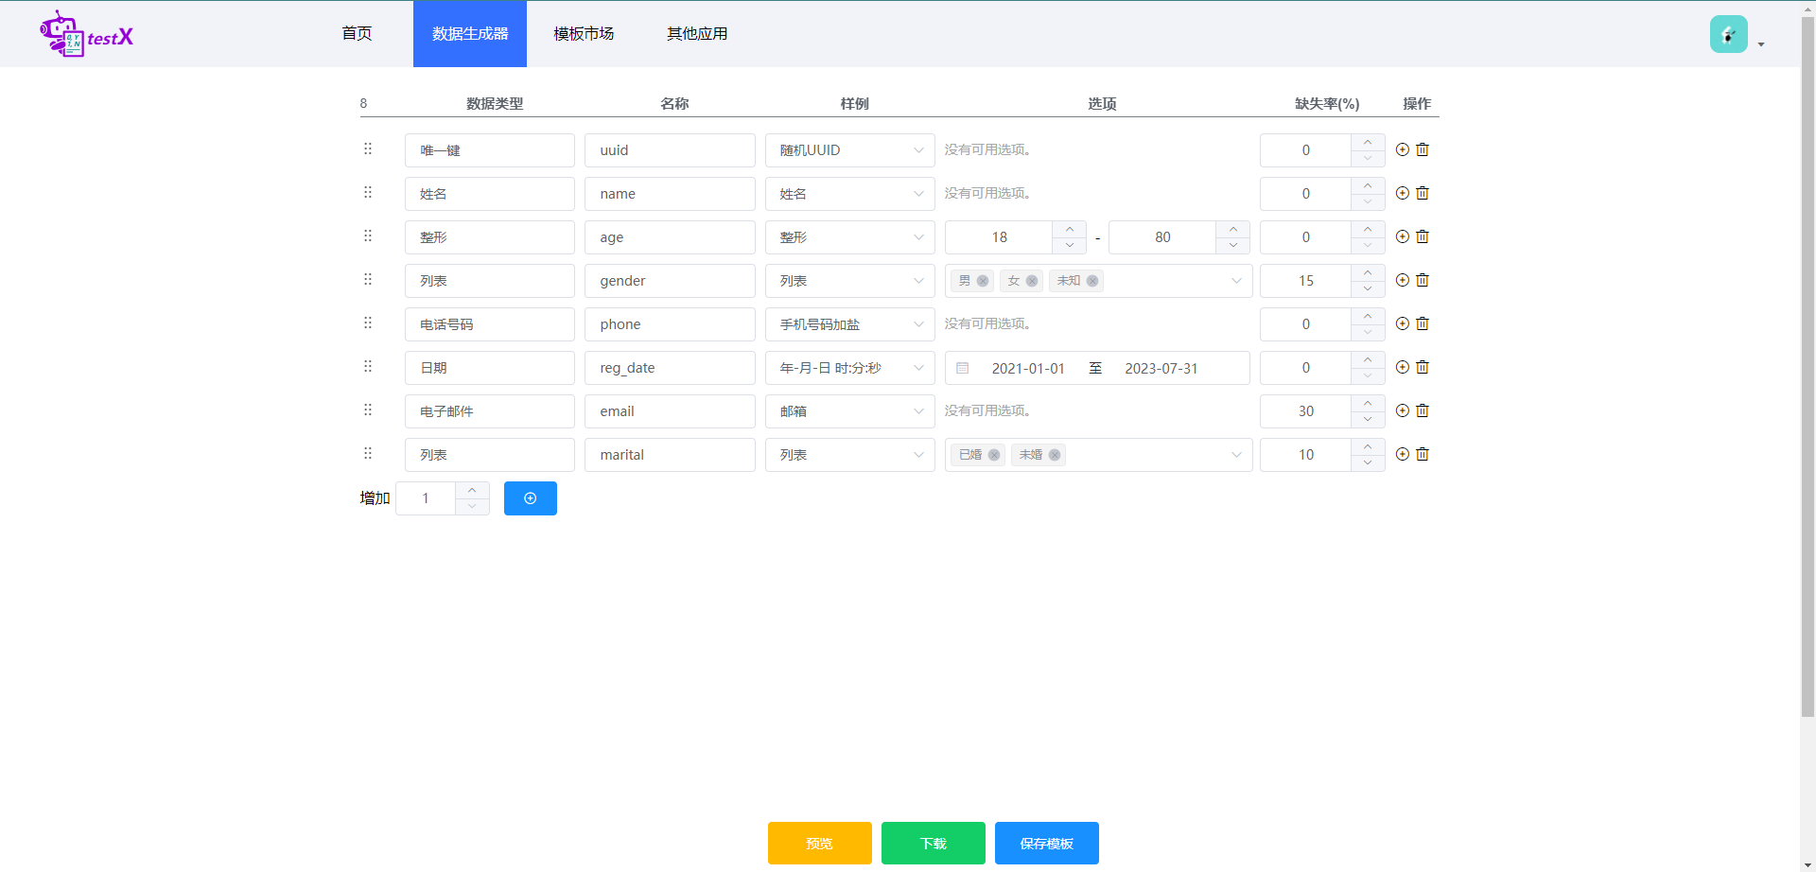Click the calendar icon in reg_date range
The width and height of the screenshot is (1816, 872).
point(963,368)
